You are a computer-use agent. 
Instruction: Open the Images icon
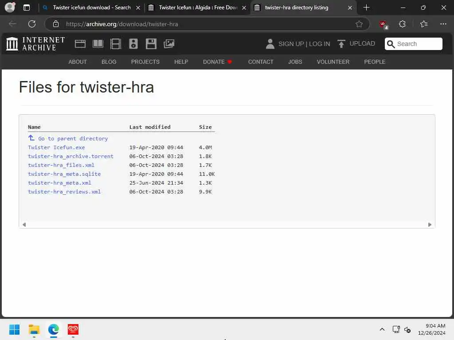tap(169, 44)
